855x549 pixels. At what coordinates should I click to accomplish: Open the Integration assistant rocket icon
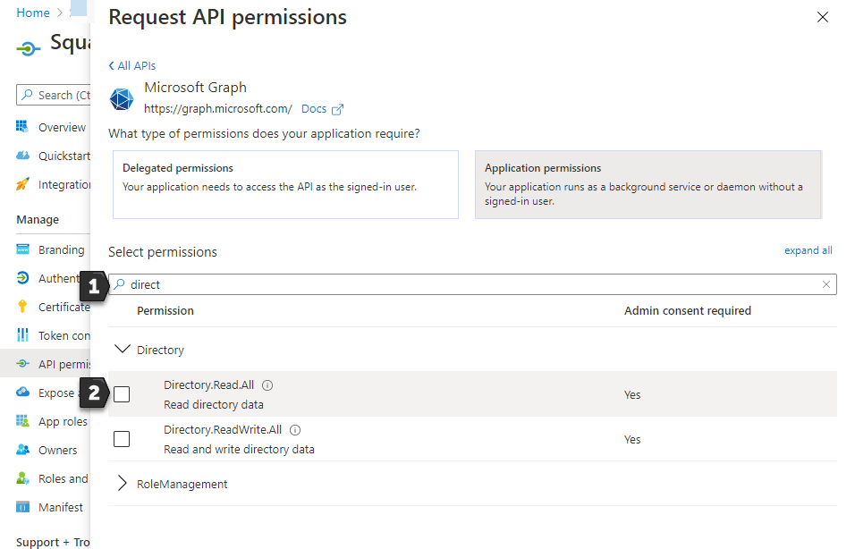(22, 184)
